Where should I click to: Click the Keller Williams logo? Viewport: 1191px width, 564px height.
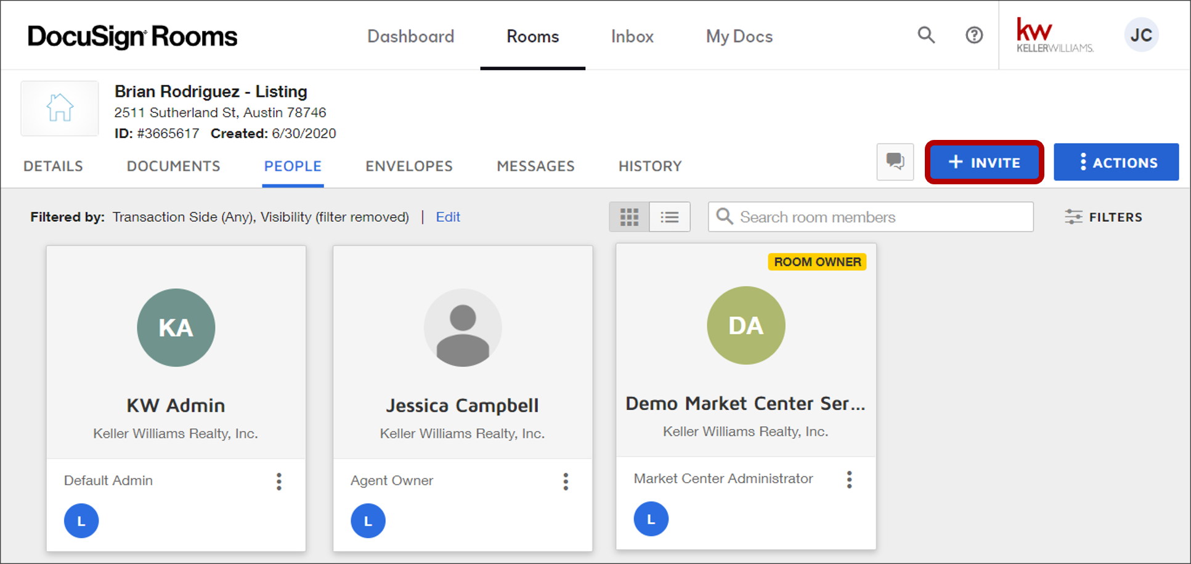pyautogui.click(x=1055, y=35)
